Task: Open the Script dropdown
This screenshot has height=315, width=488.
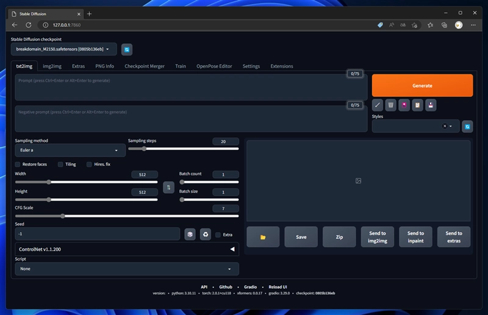Action: point(127,269)
